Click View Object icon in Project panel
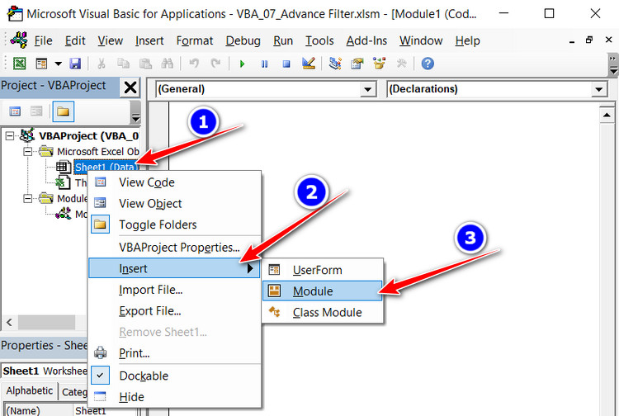The height and width of the screenshot is (416, 619). (36, 111)
